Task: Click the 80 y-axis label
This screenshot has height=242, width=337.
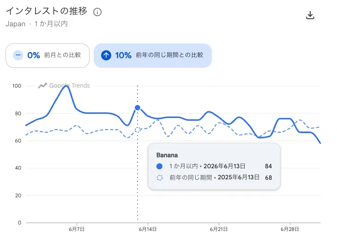Action: tap(18, 113)
